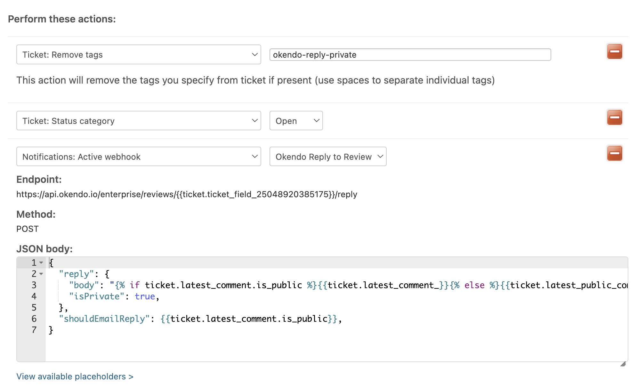Click line number 5 in editor gutter
This screenshot has height=389, width=637.
pyautogui.click(x=34, y=307)
